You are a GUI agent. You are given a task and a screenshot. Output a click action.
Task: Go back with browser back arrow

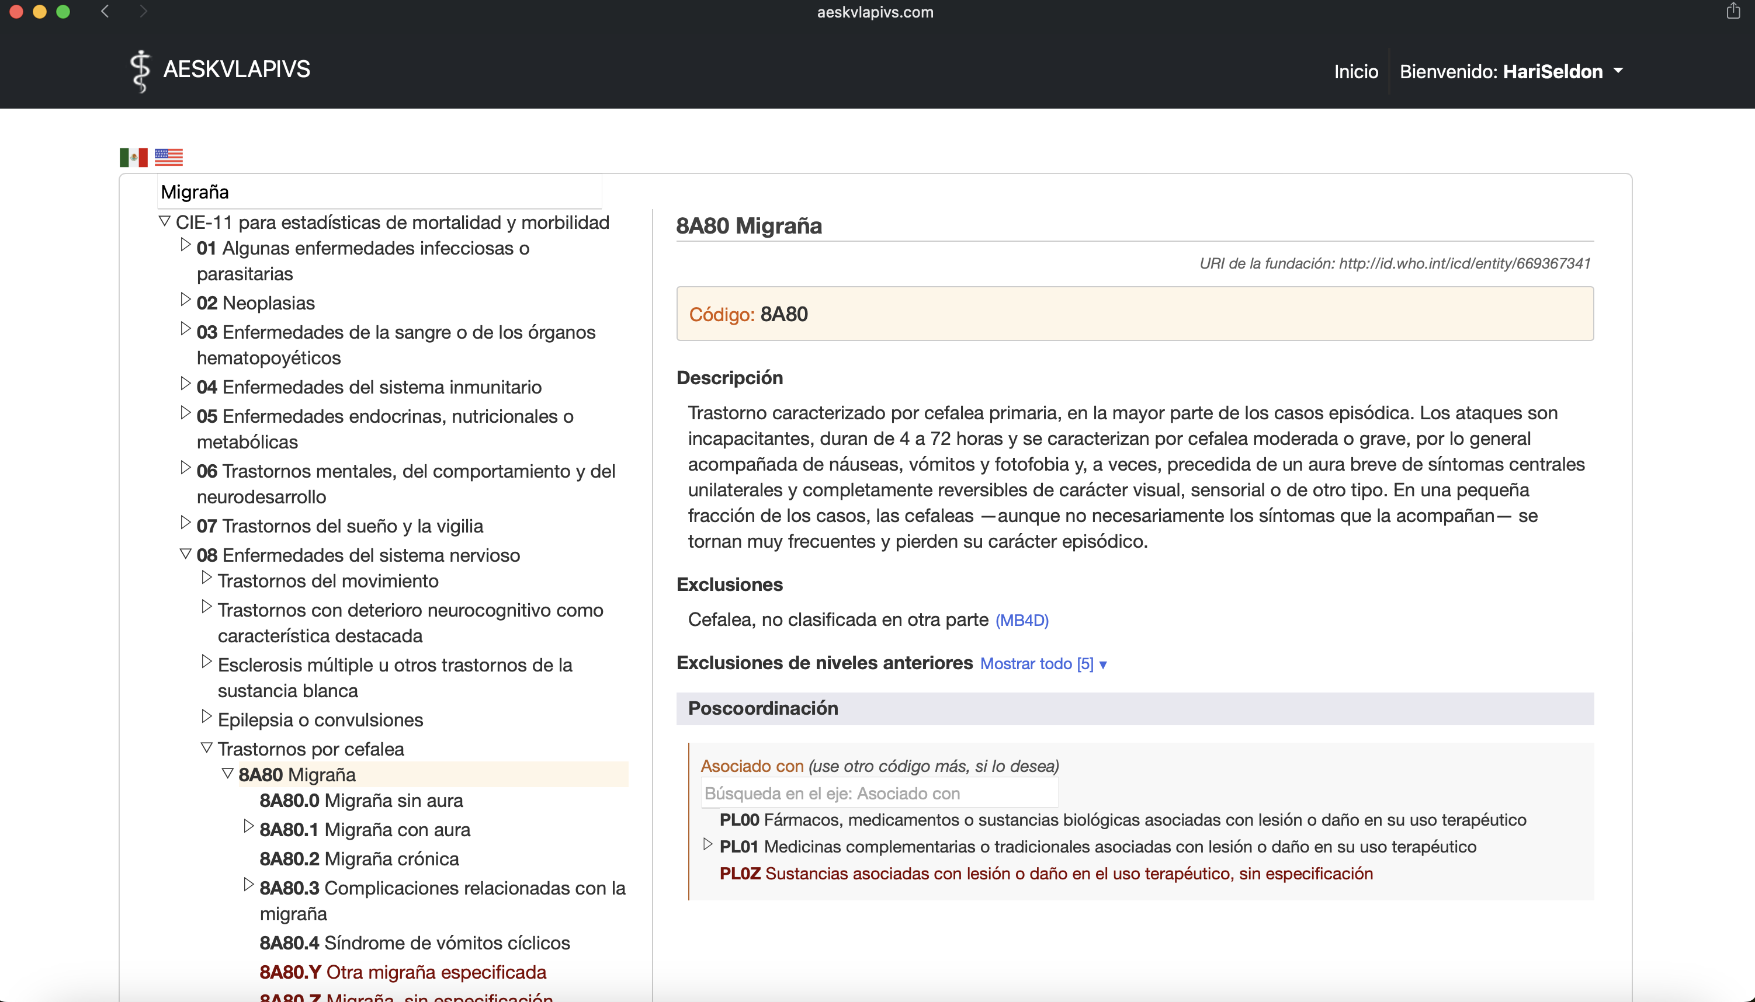pyautogui.click(x=105, y=11)
